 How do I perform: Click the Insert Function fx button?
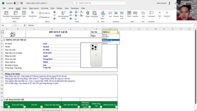coord(25,25)
